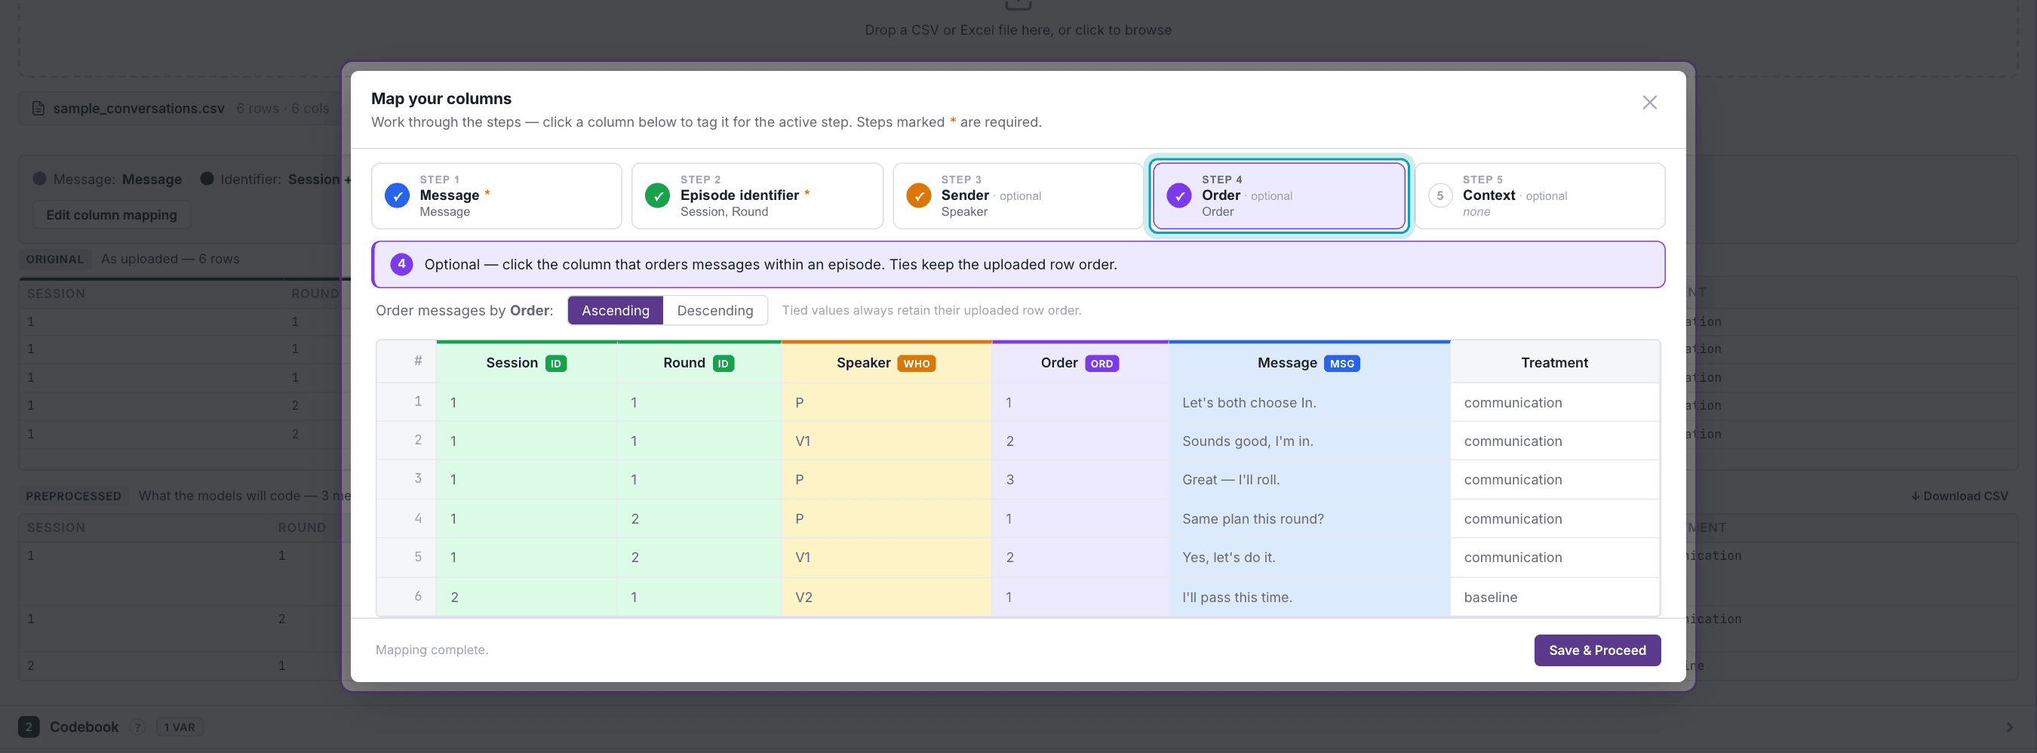Image resolution: width=2037 pixels, height=753 pixels.
Task: Click the PREPROCESSED label behind the dialog
Action: tap(73, 496)
